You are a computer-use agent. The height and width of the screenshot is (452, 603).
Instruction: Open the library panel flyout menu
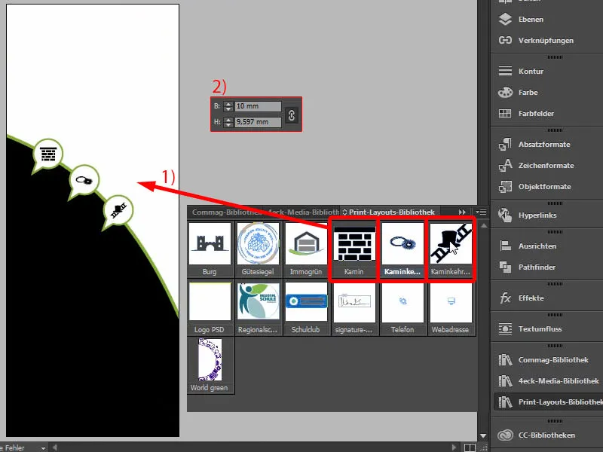481,212
